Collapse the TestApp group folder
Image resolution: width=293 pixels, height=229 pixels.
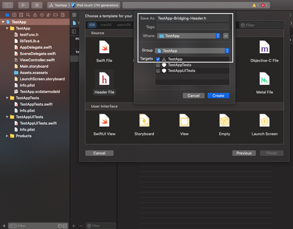[x=7, y=28]
